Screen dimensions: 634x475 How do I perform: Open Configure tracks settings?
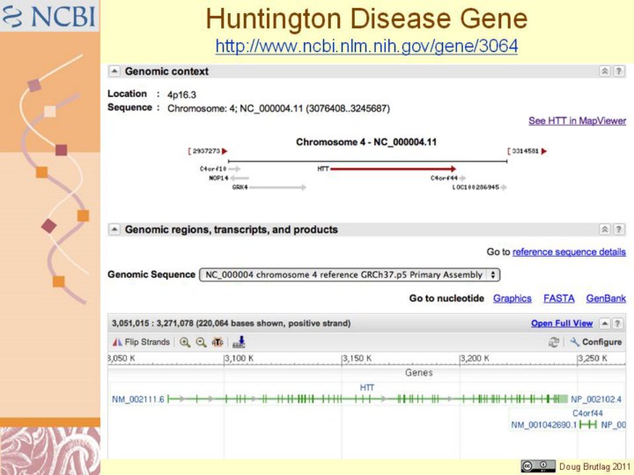point(595,342)
